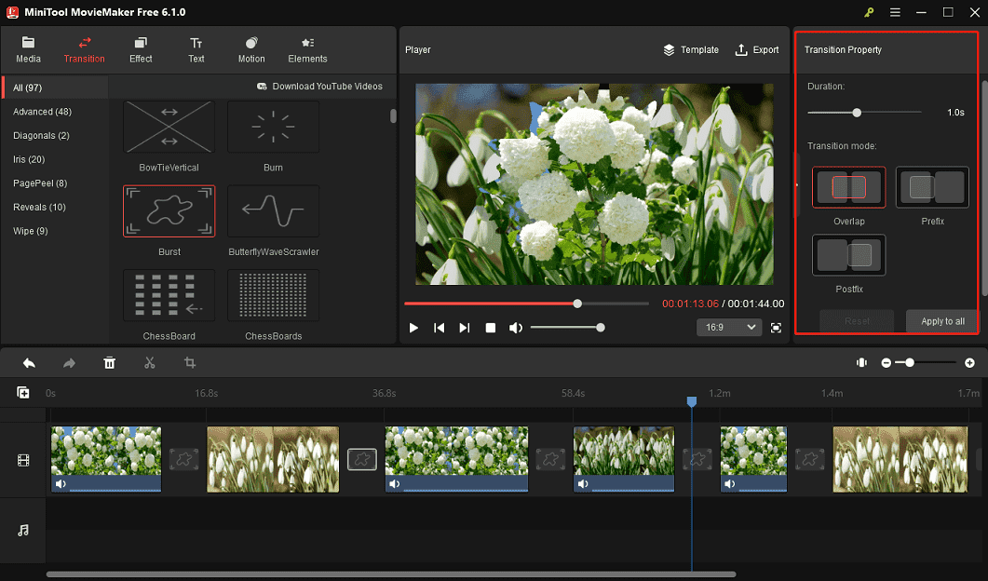Select the Postfix transition mode
Image resolution: width=988 pixels, height=581 pixels.
848,255
